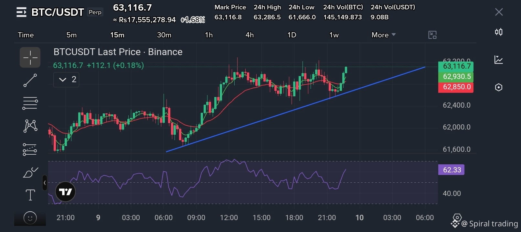This screenshot has width=521, height=232.
Task: Close the chart view
Action: (499, 12)
